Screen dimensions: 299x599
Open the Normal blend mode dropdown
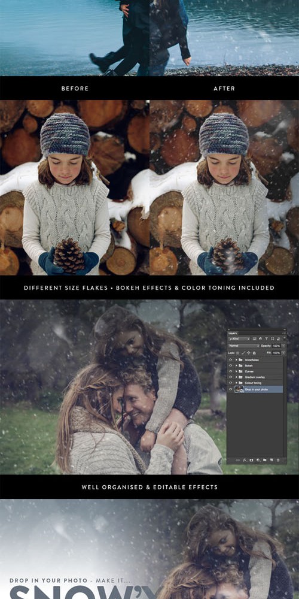(244, 346)
